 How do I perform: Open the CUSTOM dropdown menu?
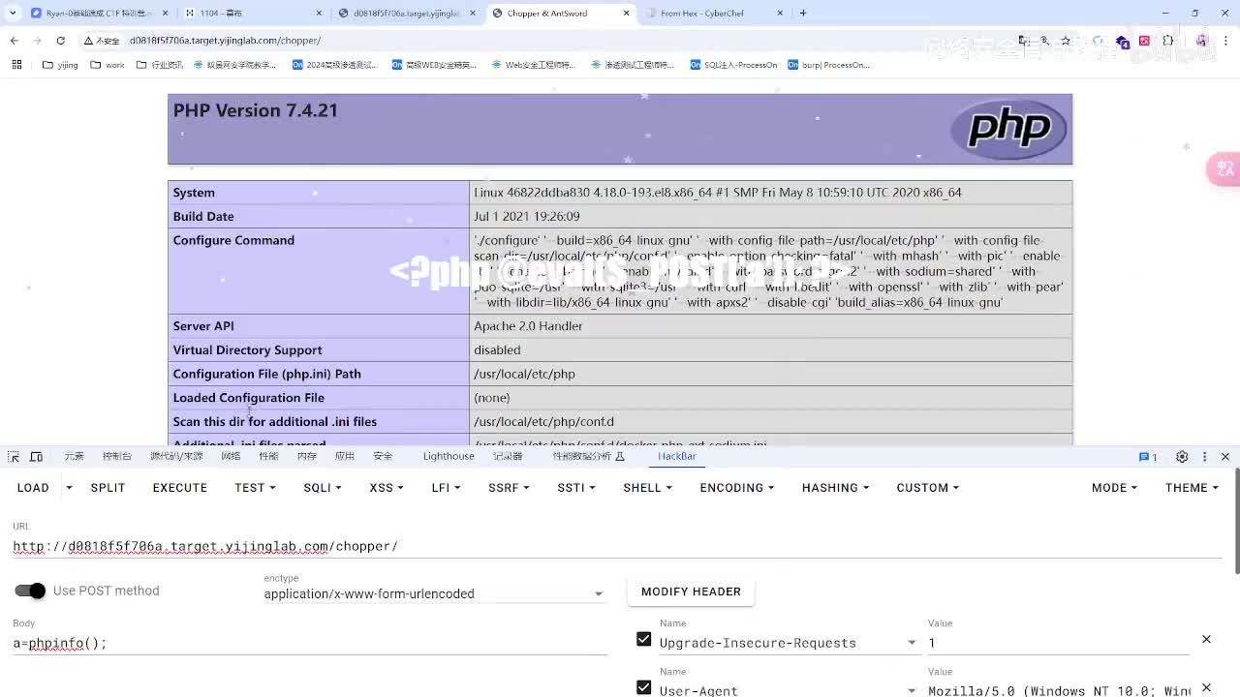pos(927,488)
